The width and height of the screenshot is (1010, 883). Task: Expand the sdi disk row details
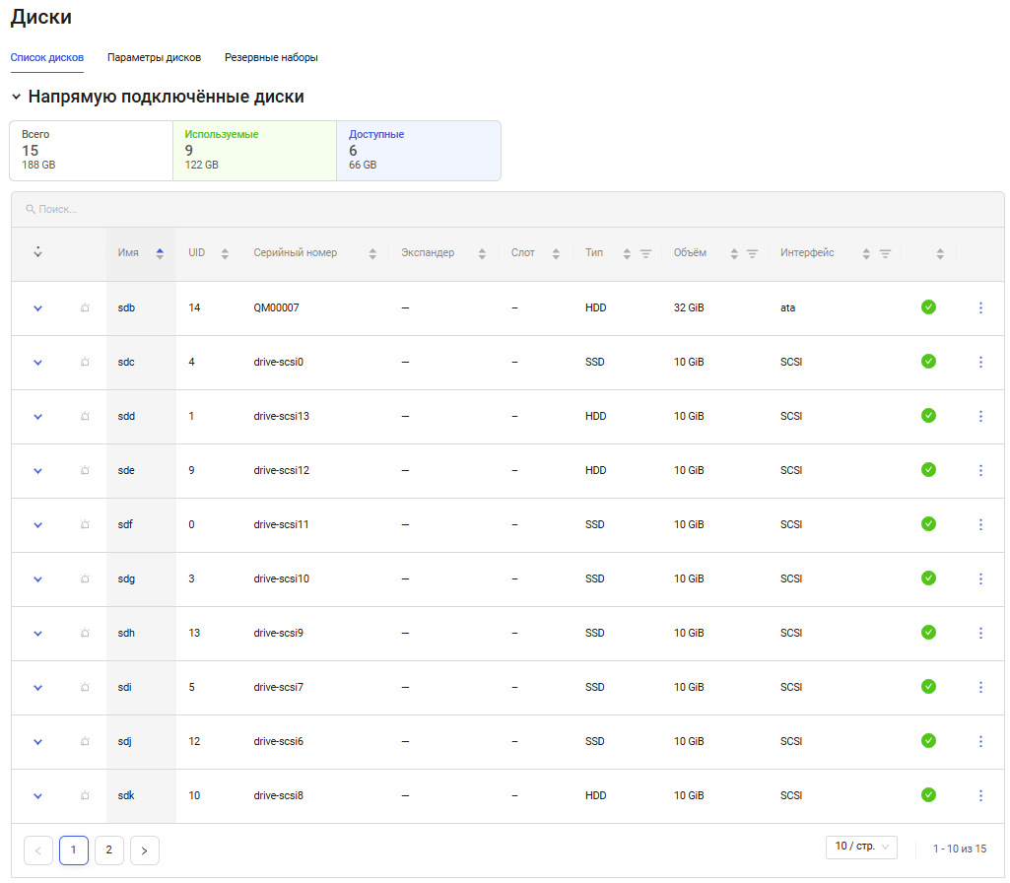[x=38, y=687]
